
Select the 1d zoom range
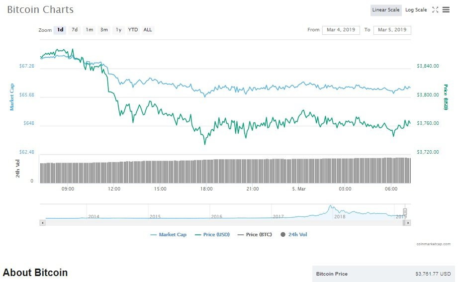tap(60, 30)
